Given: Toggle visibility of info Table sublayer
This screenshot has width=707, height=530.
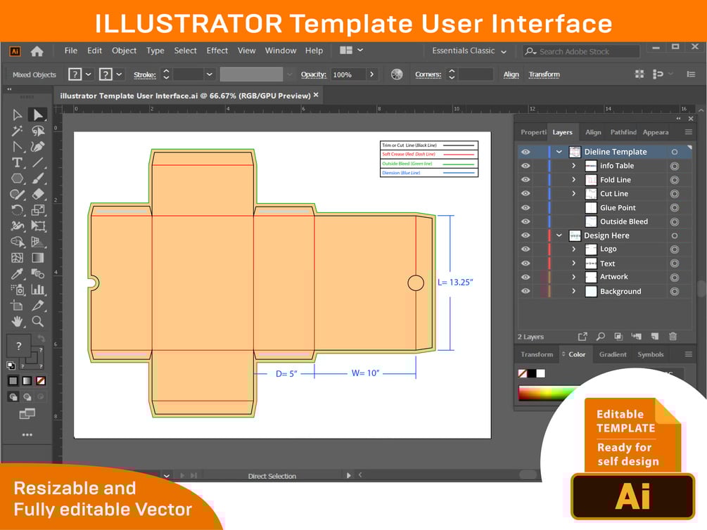Looking at the screenshot, I should pyautogui.click(x=526, y=166).
